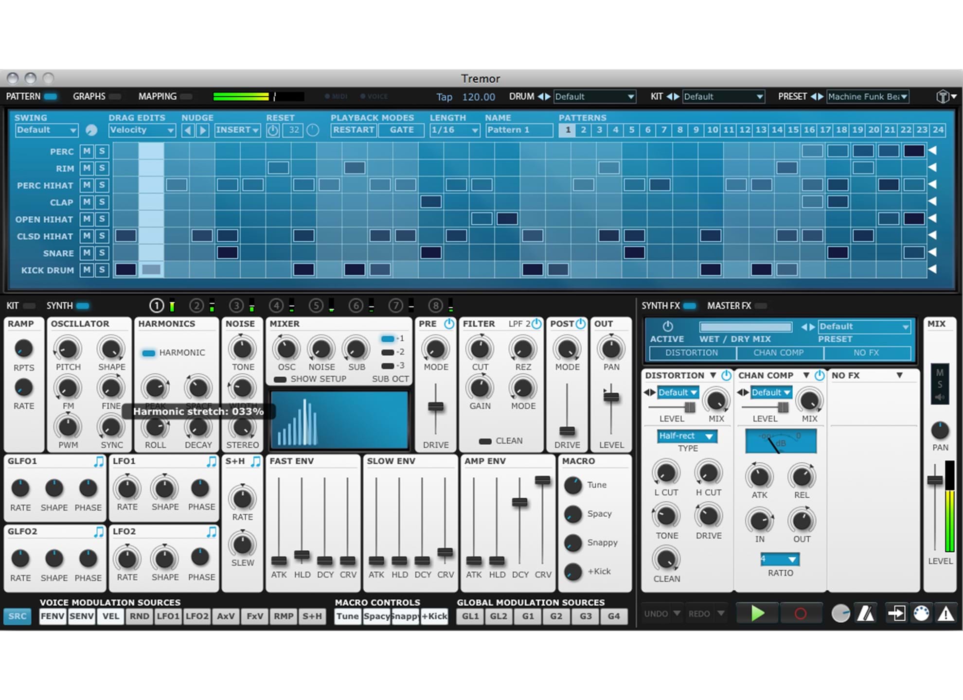Mute the SNARE track
963x700 pixels.
(87, 253)
